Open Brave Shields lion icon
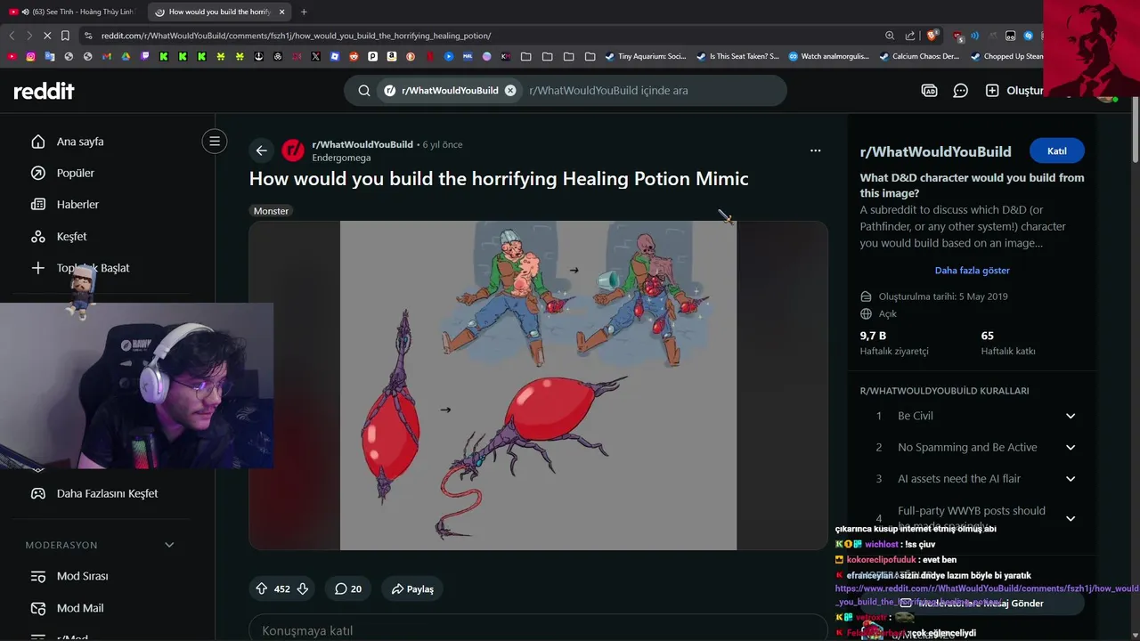1140x641 pixels. pos(932,36)
